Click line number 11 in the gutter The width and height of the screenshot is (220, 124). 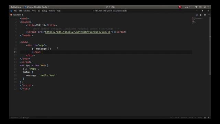coord(15,52)
